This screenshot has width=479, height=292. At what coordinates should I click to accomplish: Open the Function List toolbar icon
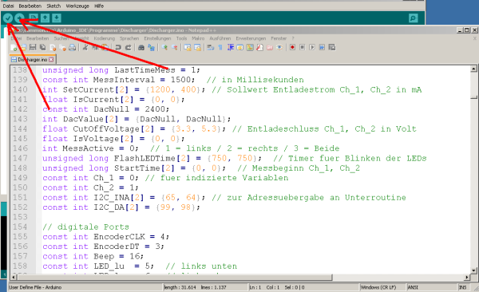260,47
